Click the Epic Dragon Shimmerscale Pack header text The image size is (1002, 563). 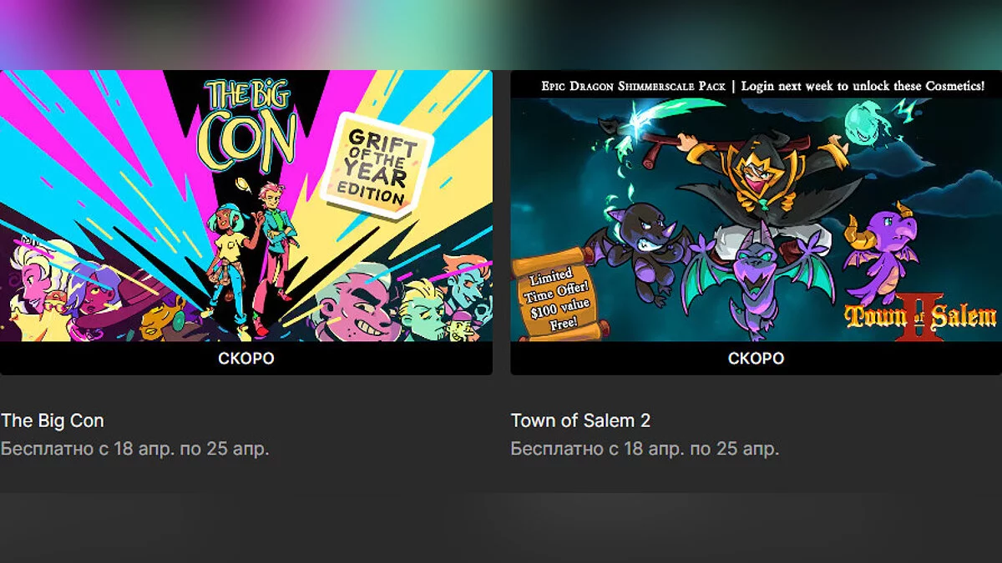(762, 85)
